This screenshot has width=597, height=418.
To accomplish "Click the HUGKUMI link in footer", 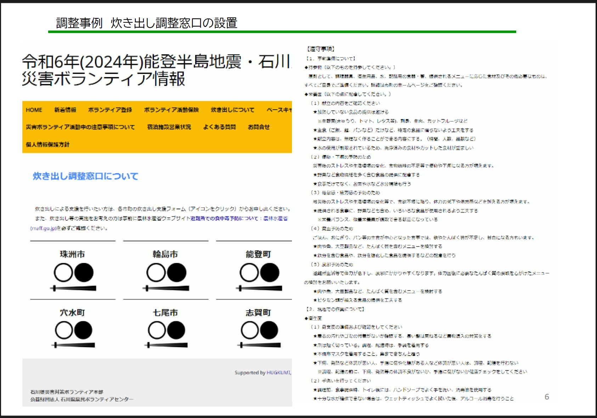I will coord(278,373).
